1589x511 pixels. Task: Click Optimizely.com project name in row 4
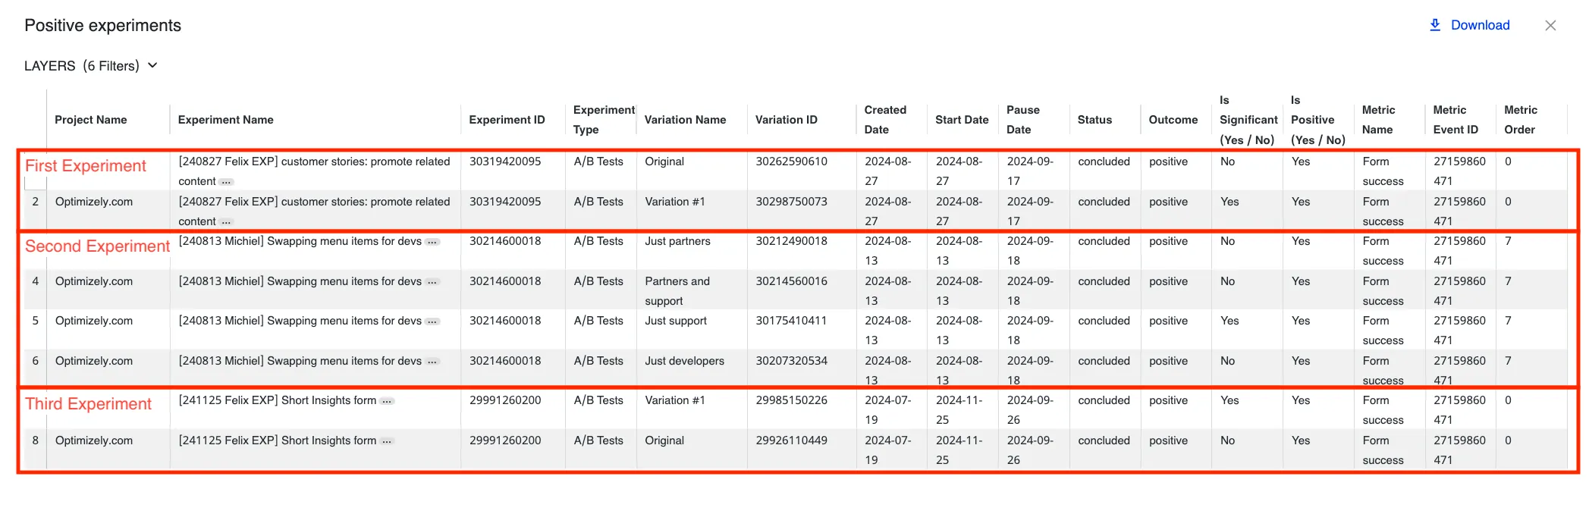click(x=94, y=281)
